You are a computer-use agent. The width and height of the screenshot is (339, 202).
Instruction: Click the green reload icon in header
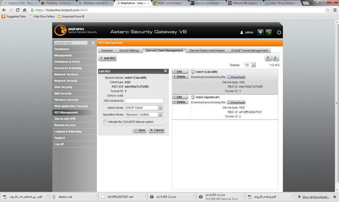[268, 32]
